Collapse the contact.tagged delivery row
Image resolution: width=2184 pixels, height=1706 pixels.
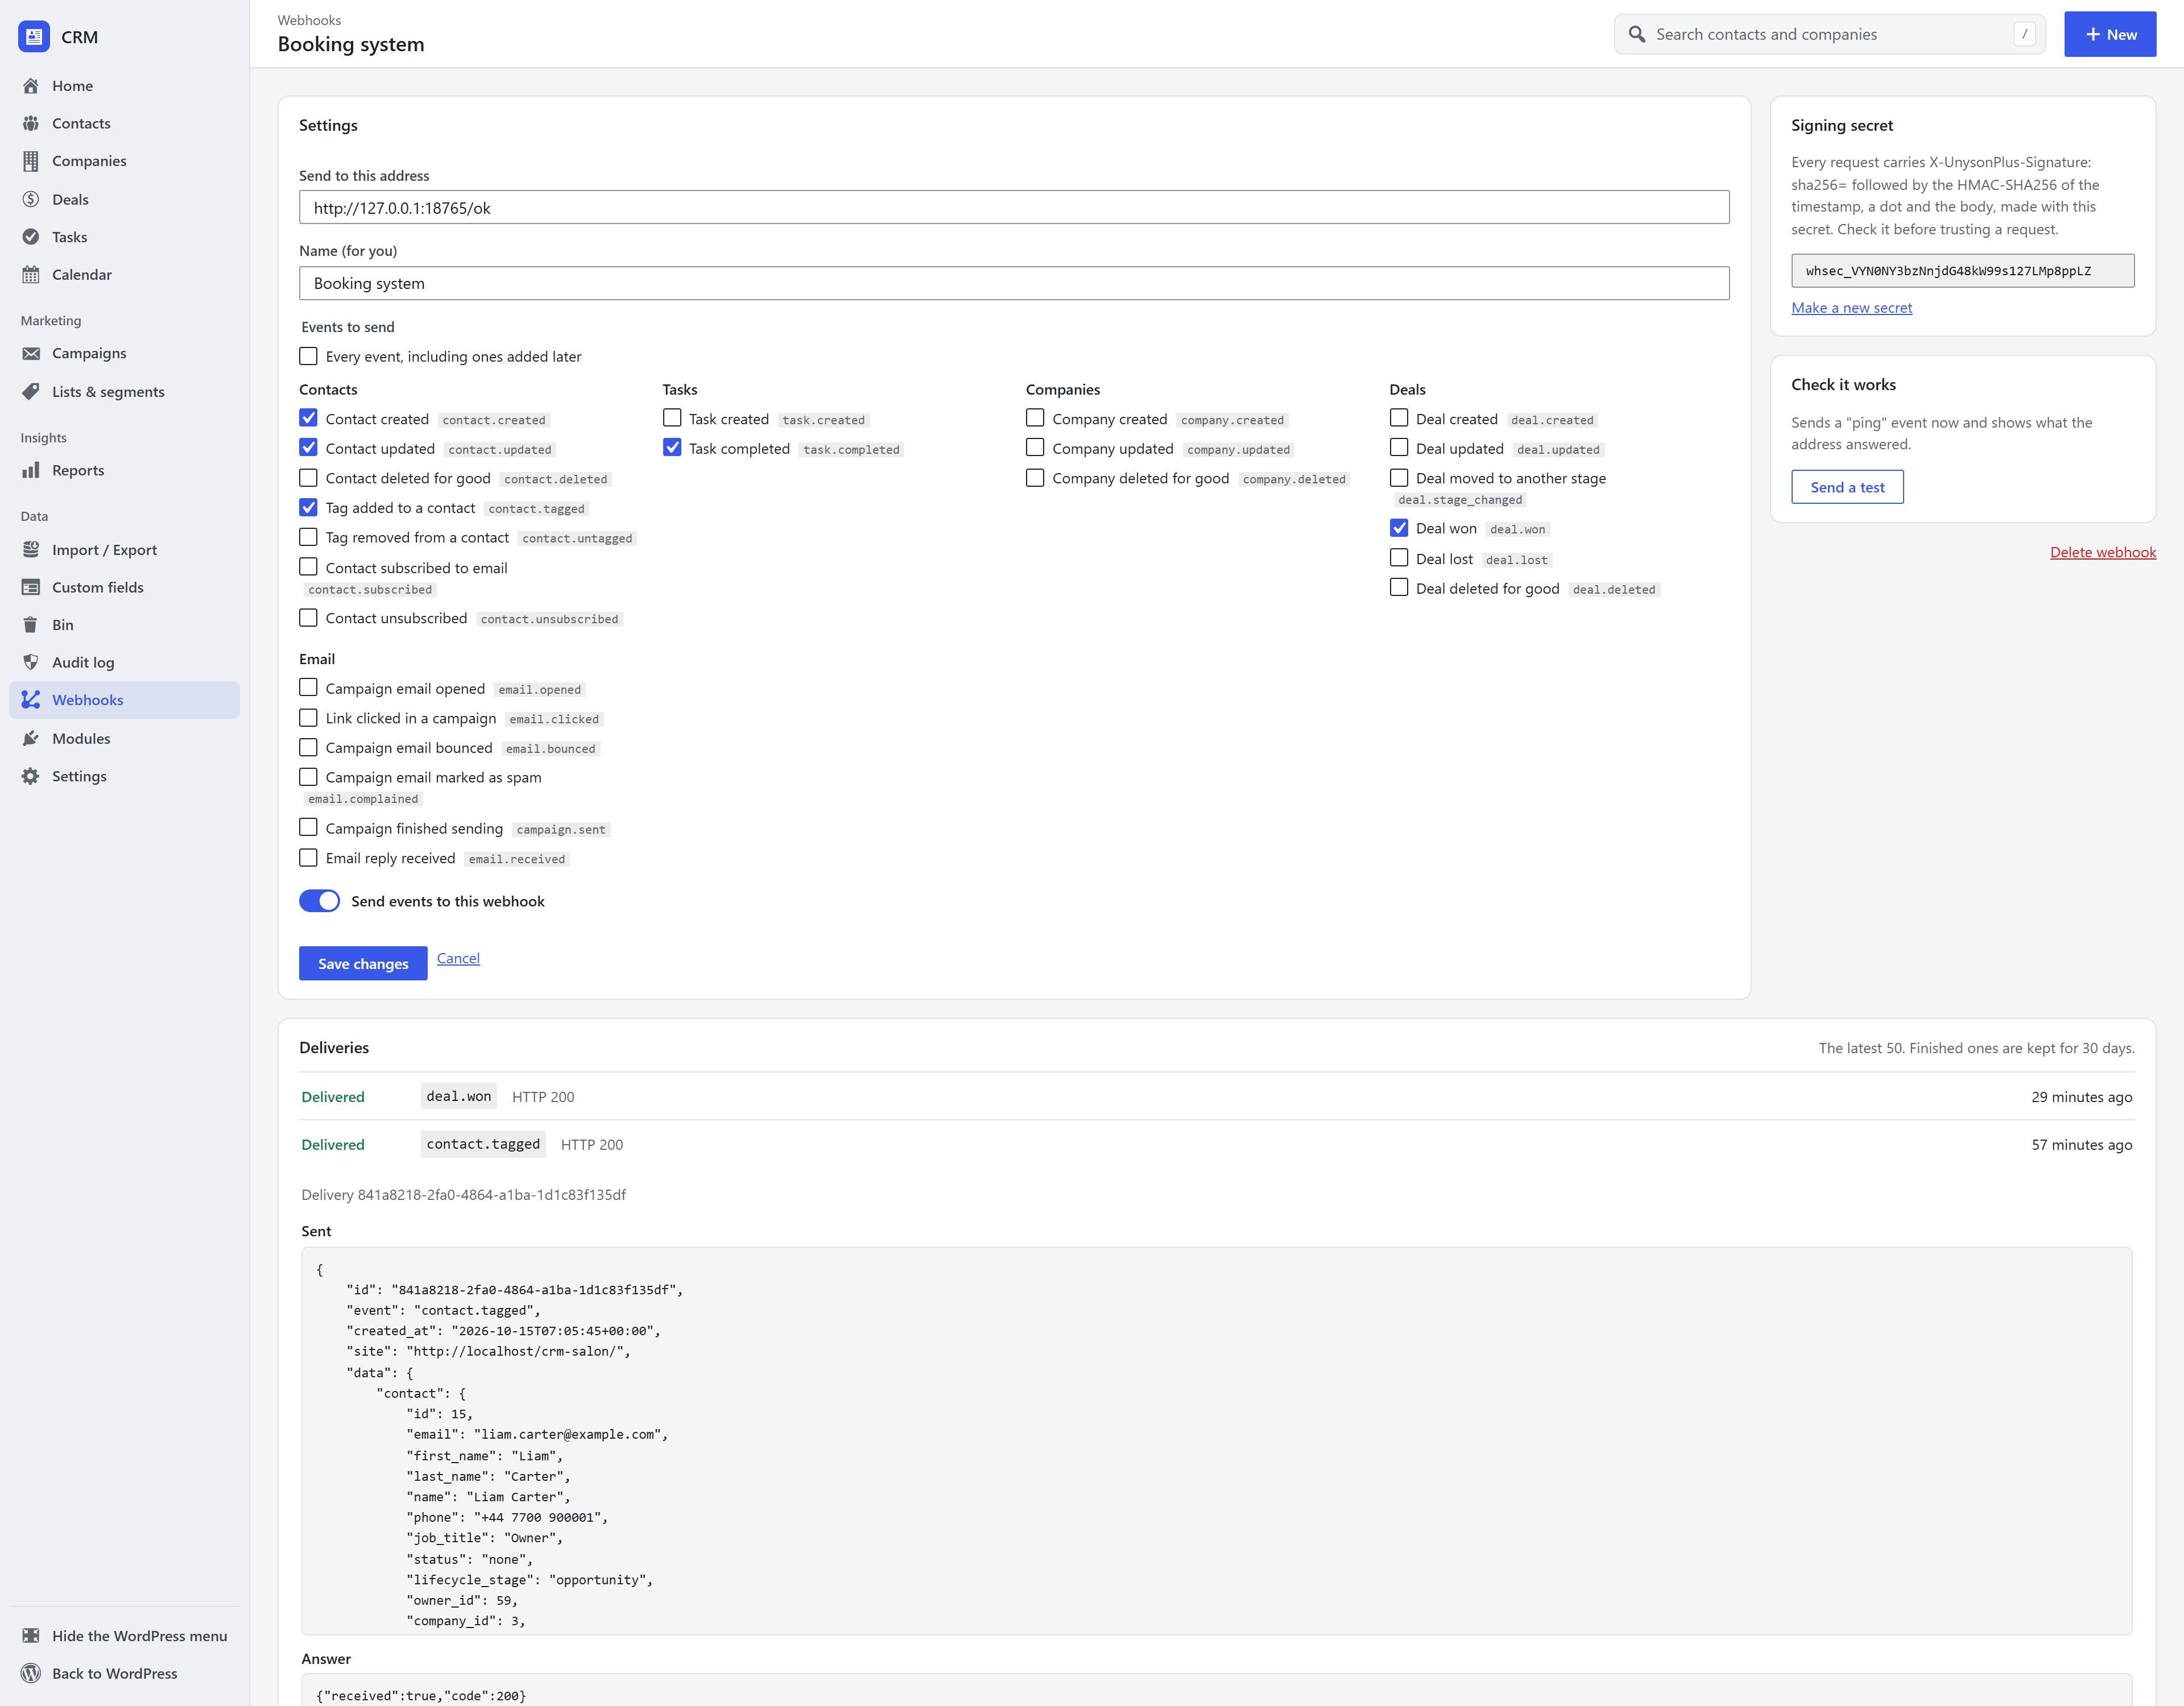pos(1216,1144)
